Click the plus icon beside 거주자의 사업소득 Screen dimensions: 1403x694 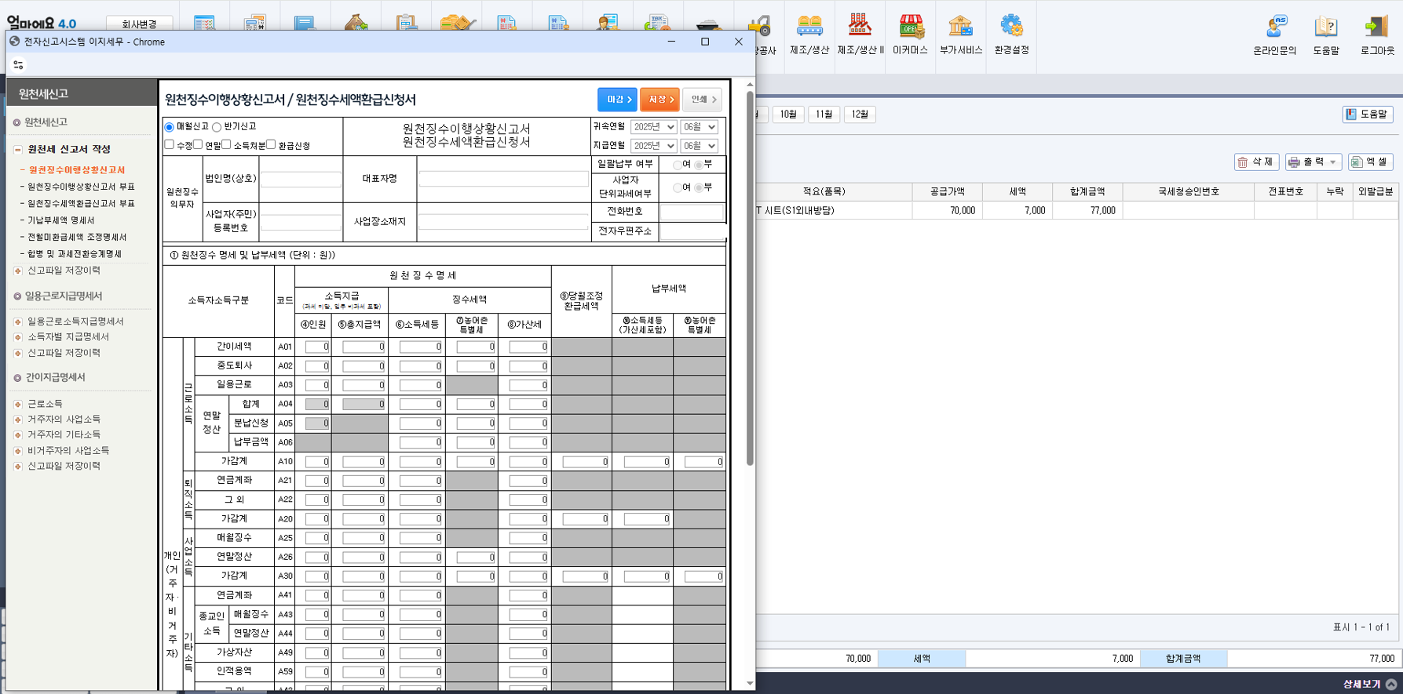pos(18,420)
